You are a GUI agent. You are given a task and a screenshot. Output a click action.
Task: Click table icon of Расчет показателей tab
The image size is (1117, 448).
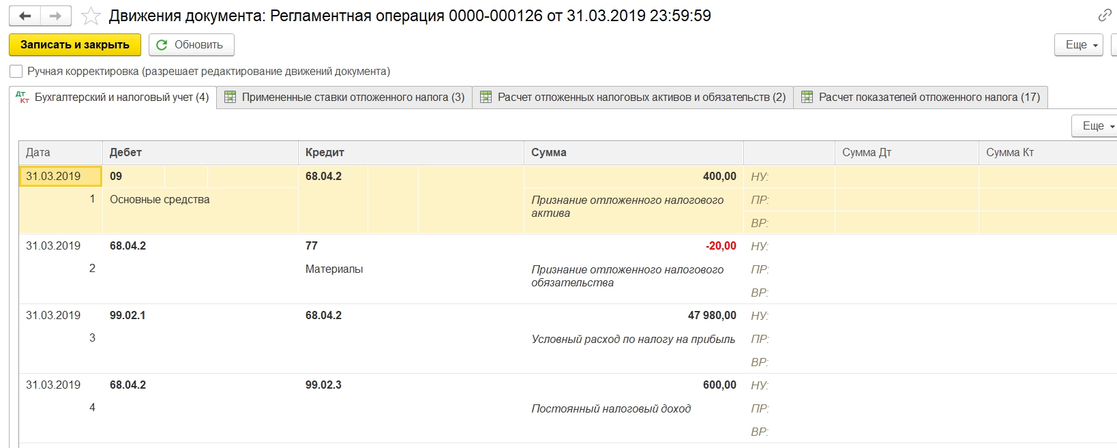tap(807, 98)
